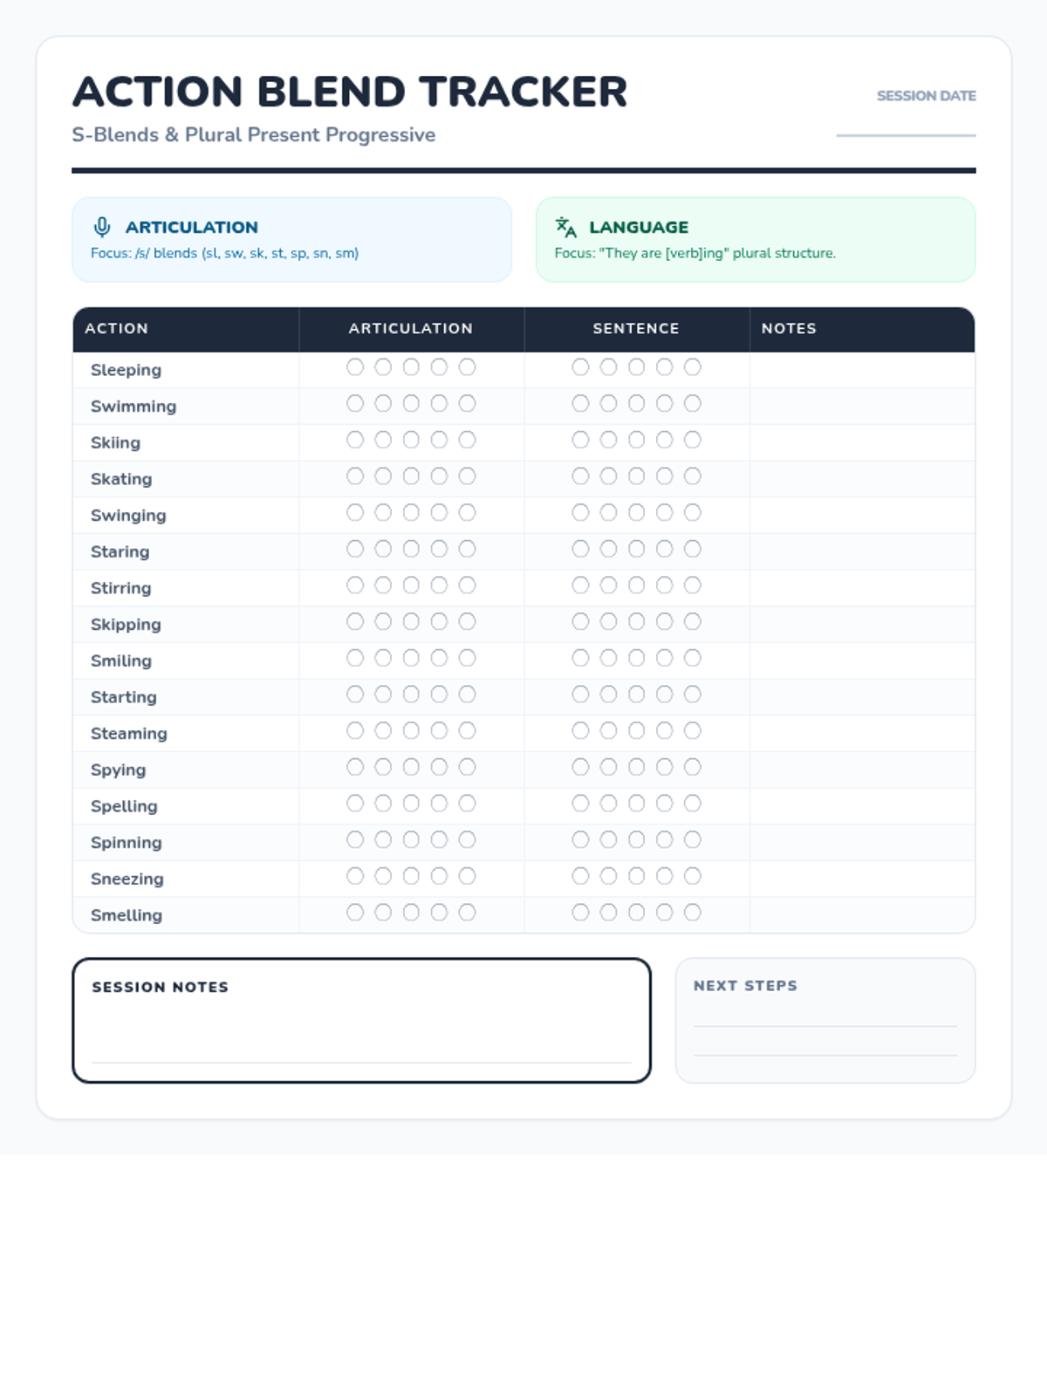Mark third sentence circle for Smelling
Viewport: 1047px width, 1396px height.
click(637, 913)
